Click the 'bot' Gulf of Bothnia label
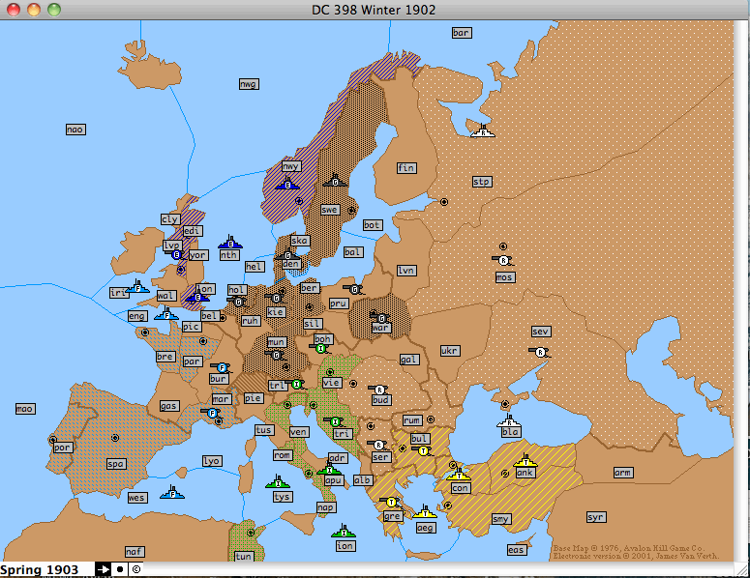This screenshot has width=750, height=578. [373, 224]
